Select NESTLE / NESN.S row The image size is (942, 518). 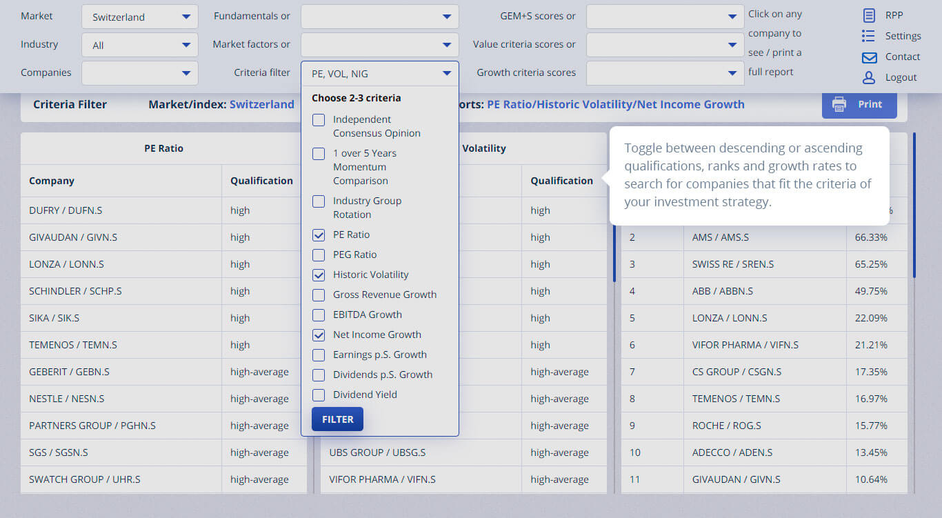click(163, 399)
